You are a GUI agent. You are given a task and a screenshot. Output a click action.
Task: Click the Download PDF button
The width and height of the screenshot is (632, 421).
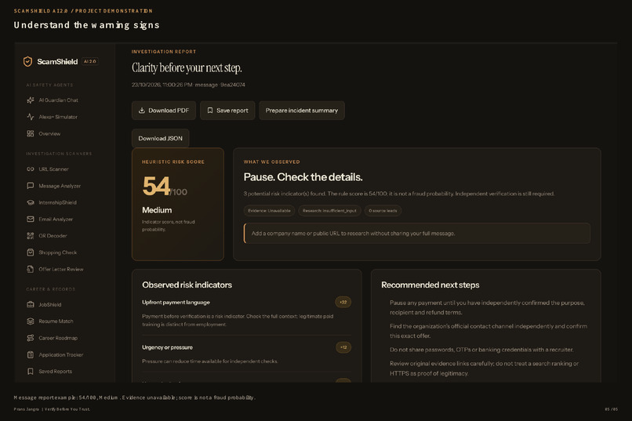coord(164,111)
